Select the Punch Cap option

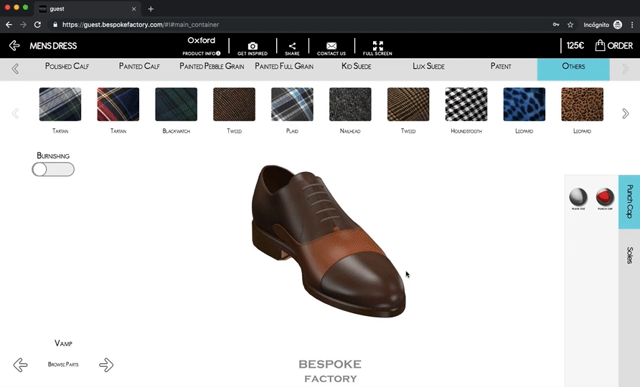click(x=606, y=197)
